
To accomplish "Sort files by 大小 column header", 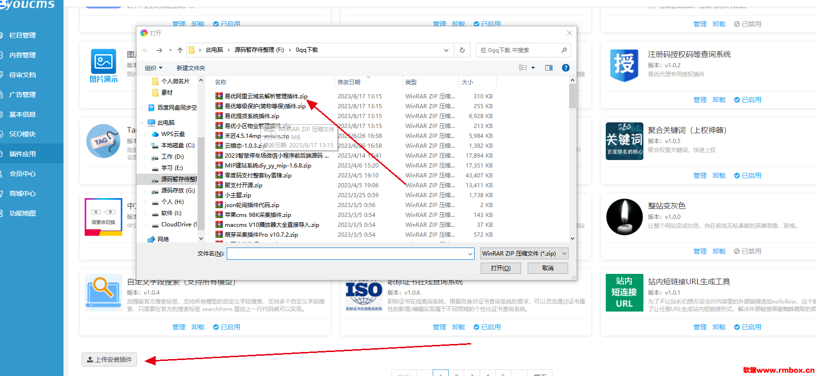I will (467, 82).
